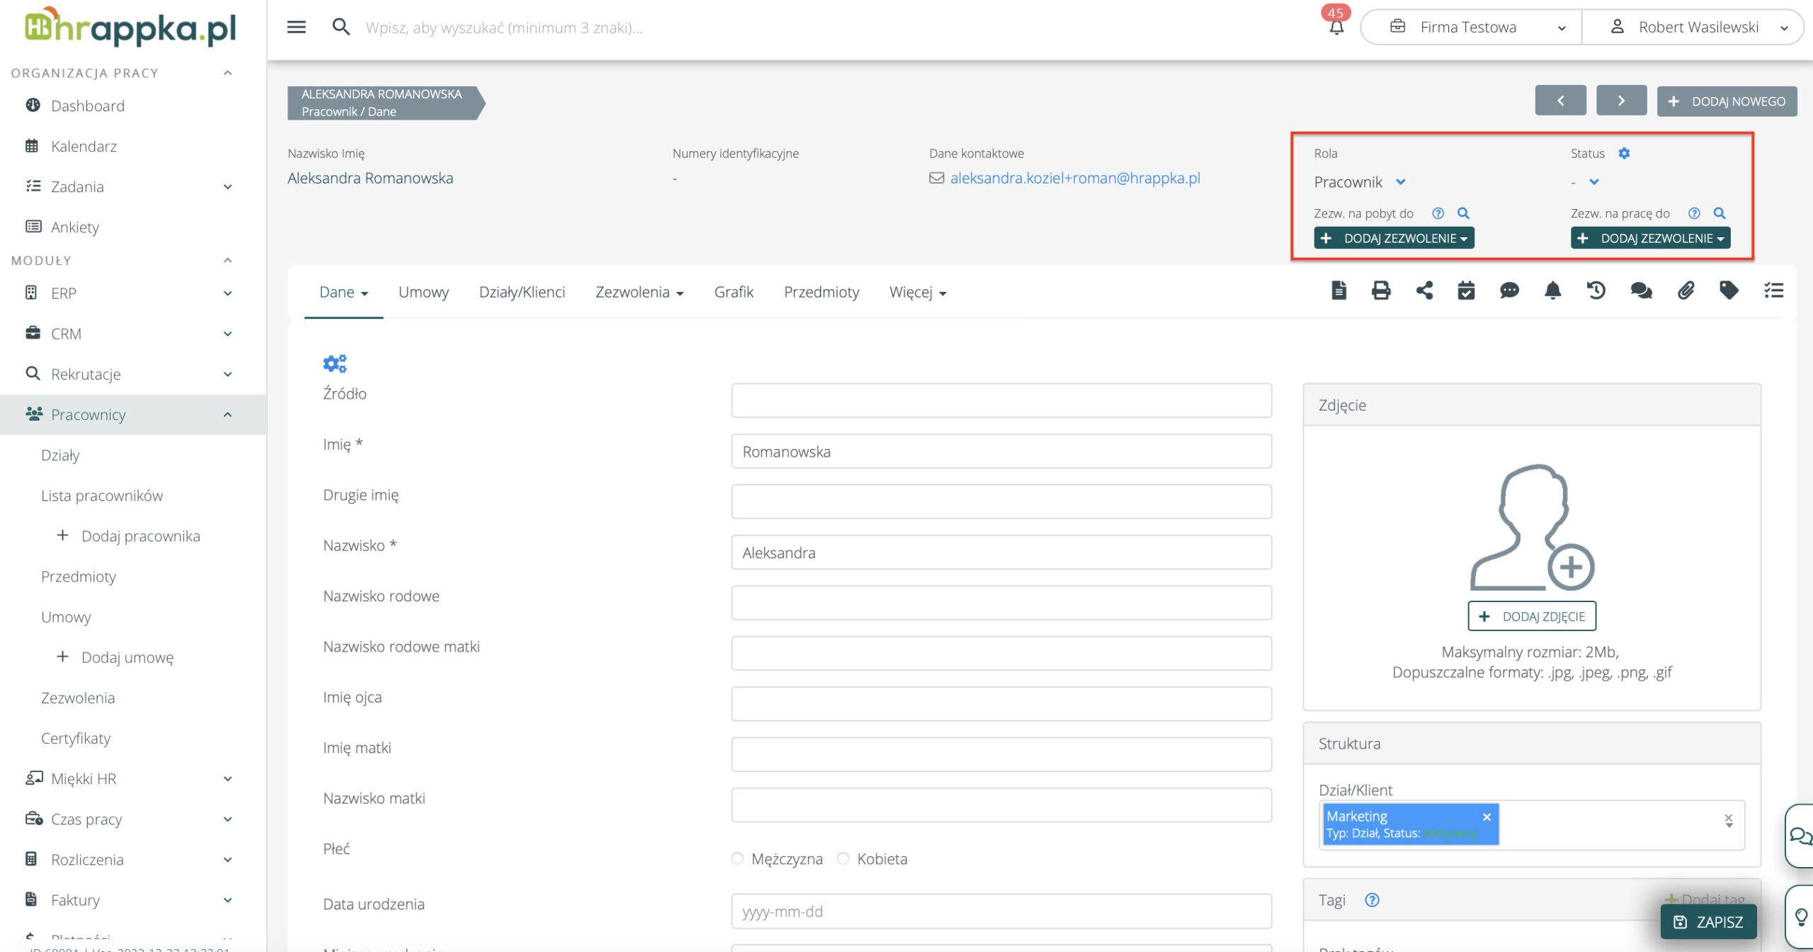1813x952 pixels.
Task: Open the history clock icon
Action: pos(1596,290)
